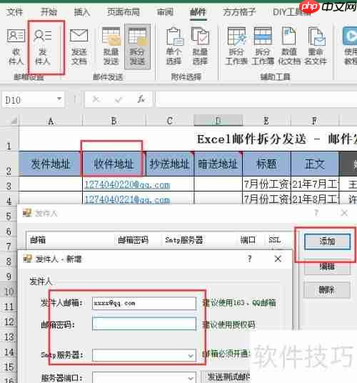The width and height of the screenshot is (357, 383).
Task: Close the 发件人 - 新增 dialog
Action: [278, 259]
